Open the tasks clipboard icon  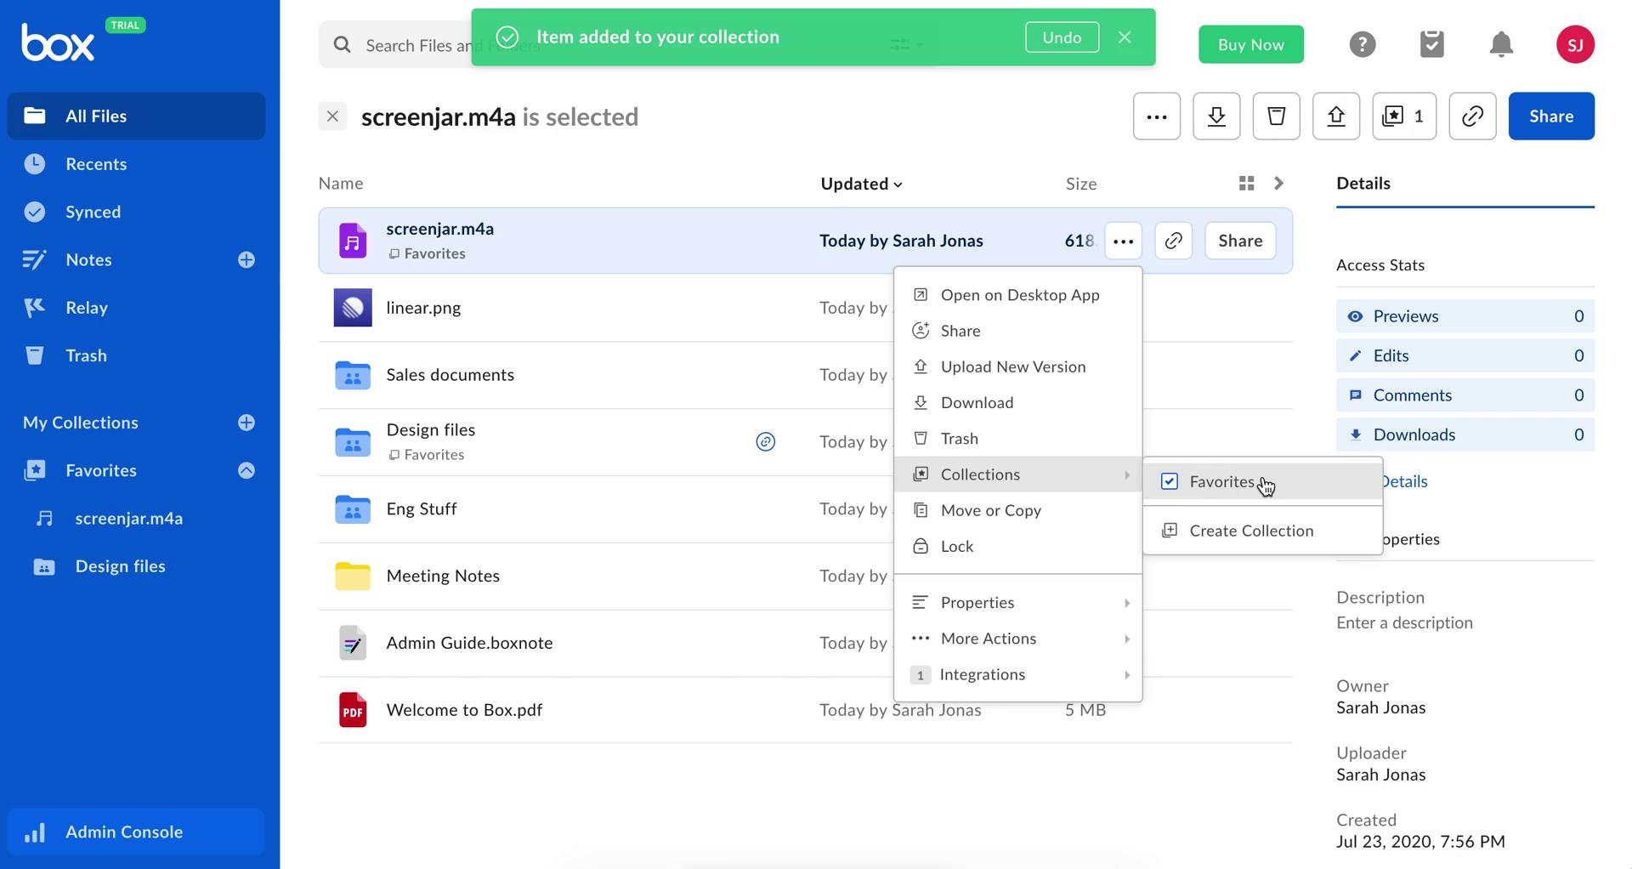click(x=1432, y=44)
